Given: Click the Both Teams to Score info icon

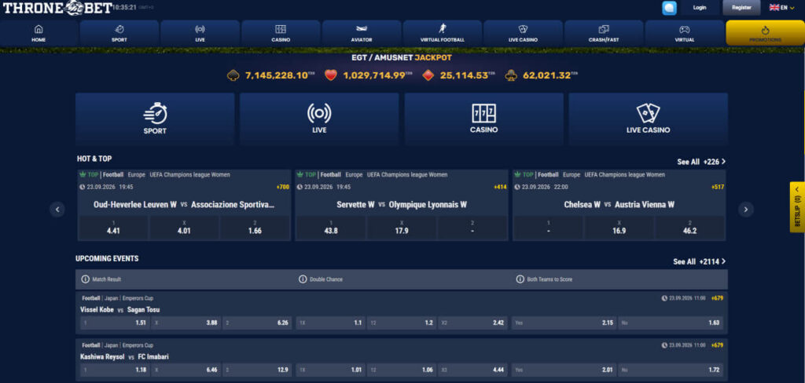Looking at the screenshot, I should [520, 279].
